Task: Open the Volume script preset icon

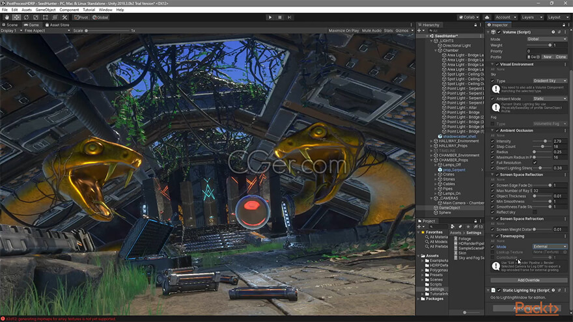Action: click(x=559, y=32)
